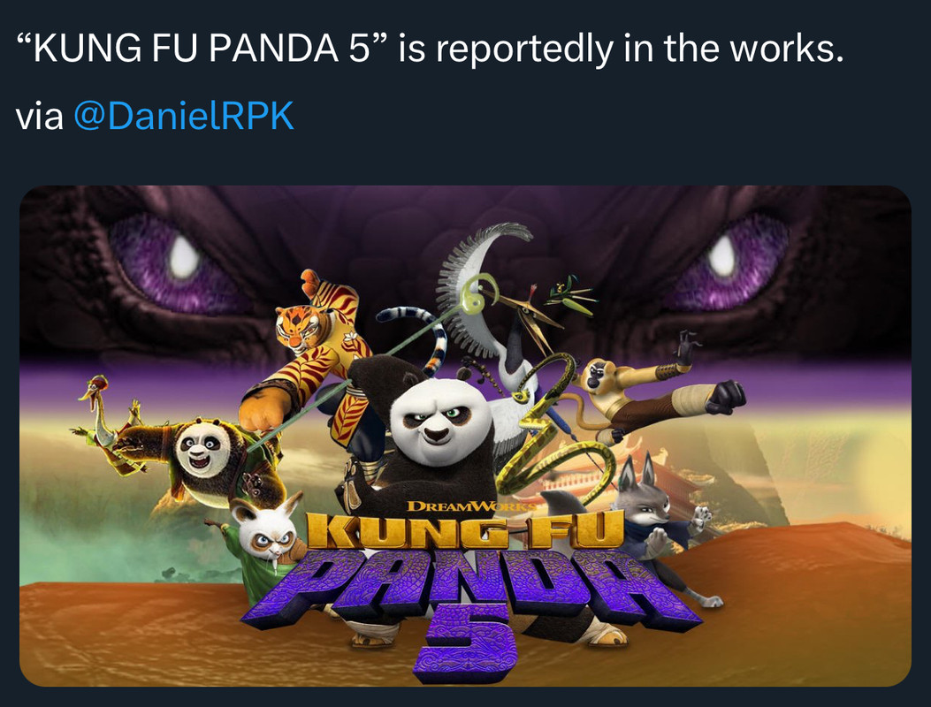Screen dimensions: 931x707
Task: Open the @DanielRPK mention link
Action: (x=184, y=115)
